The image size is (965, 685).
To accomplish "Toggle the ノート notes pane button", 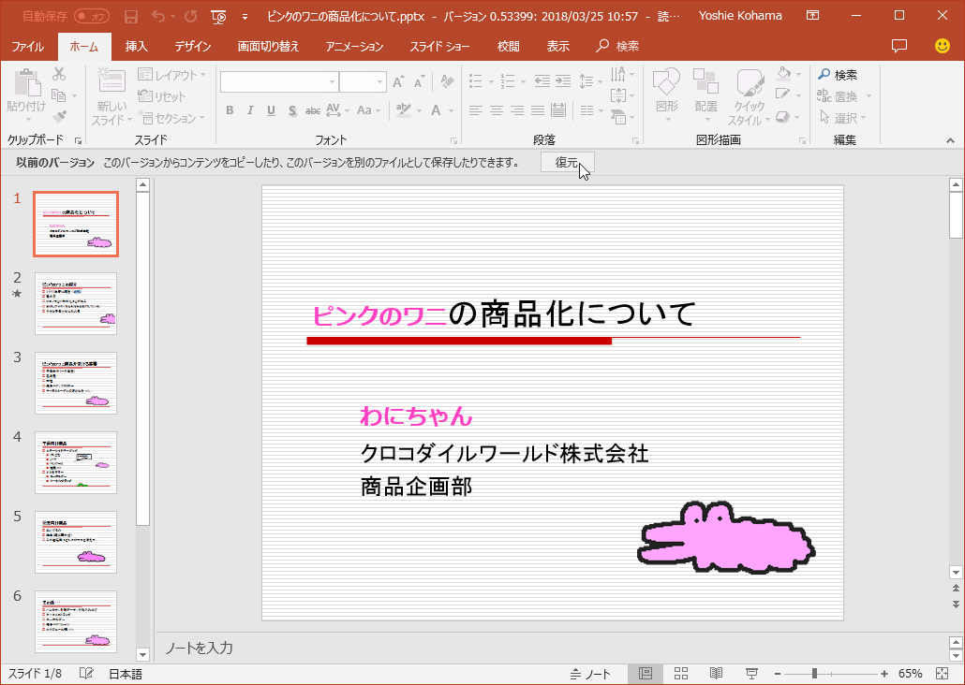I will 590,674.
